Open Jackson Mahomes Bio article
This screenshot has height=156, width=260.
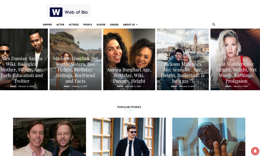point(183,73)
